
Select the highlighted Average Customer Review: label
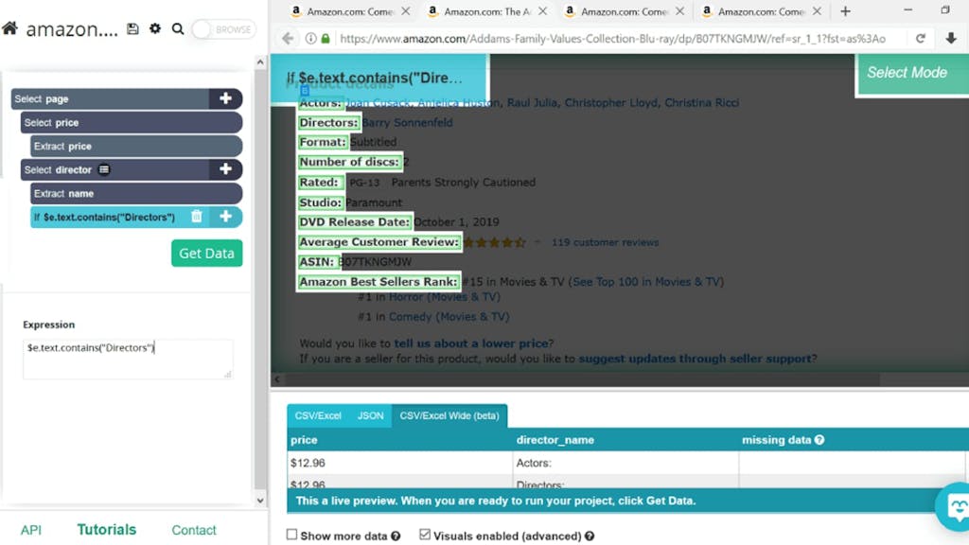[x=379, y=241]
